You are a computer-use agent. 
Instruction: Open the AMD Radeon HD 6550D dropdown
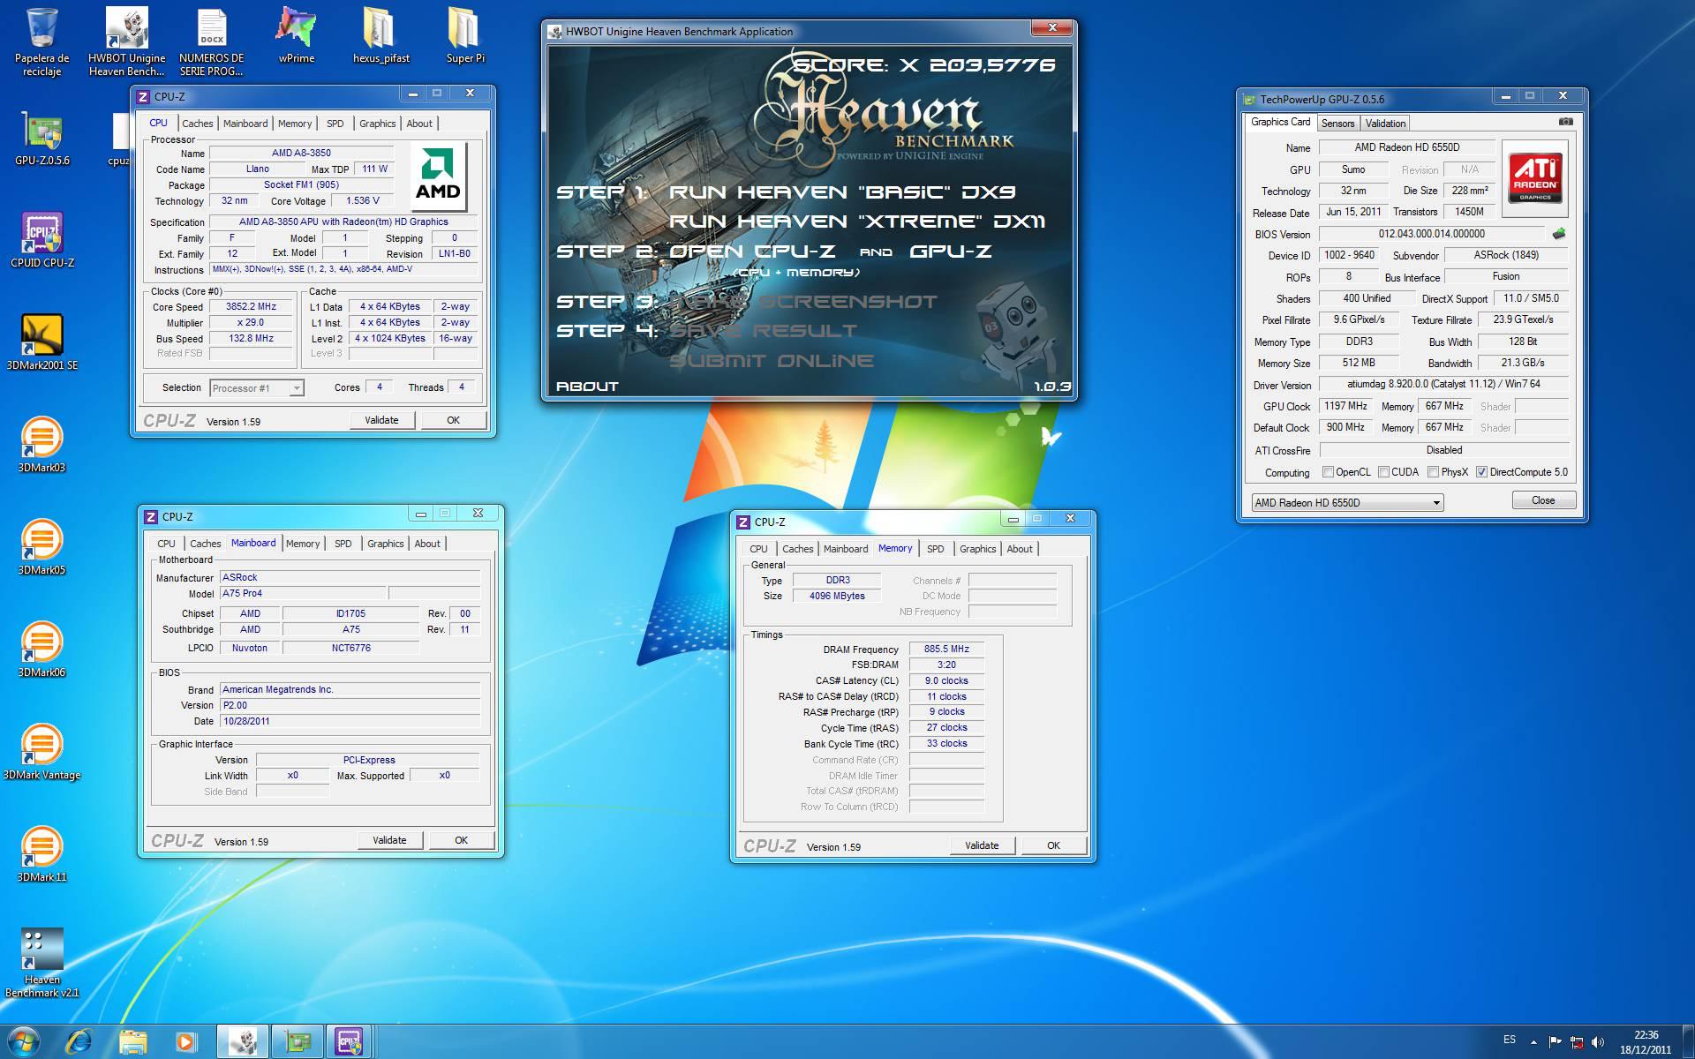coord(1347,502)
